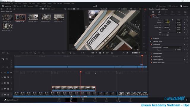Click the Play Reverse button
Screen dimensions: 190x107
(96, 53)
